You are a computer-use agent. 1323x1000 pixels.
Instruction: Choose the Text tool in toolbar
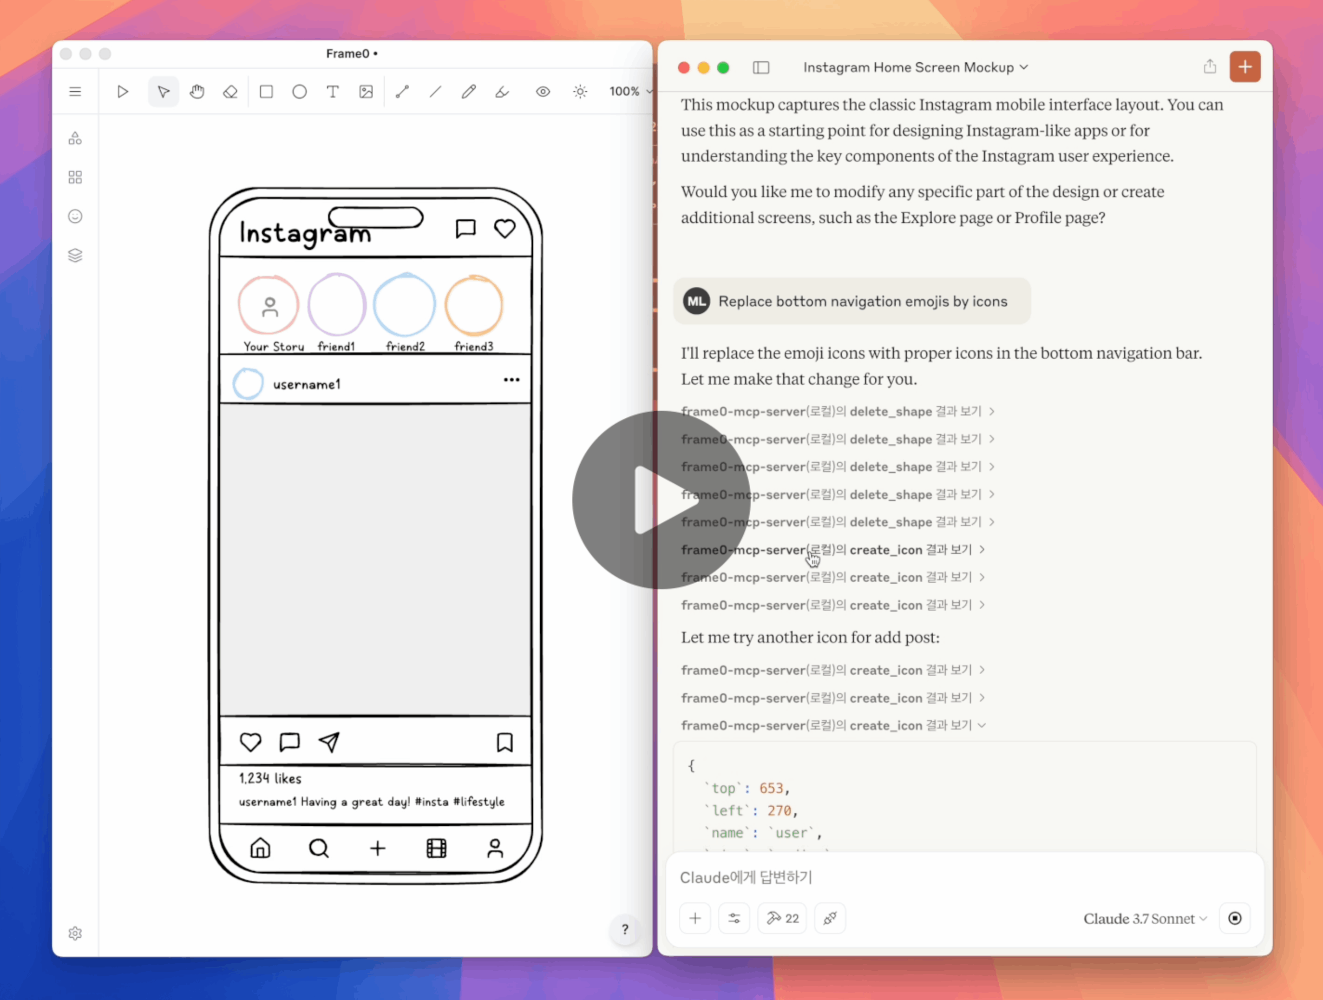[x=333, y=92]
